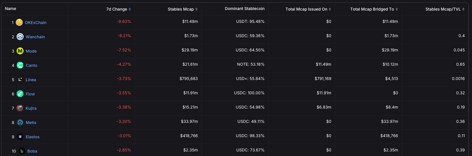This screenshot has width=472, height=156.
Task: Click the Canto chain logo icon
Action: click(x=20, y=65)
